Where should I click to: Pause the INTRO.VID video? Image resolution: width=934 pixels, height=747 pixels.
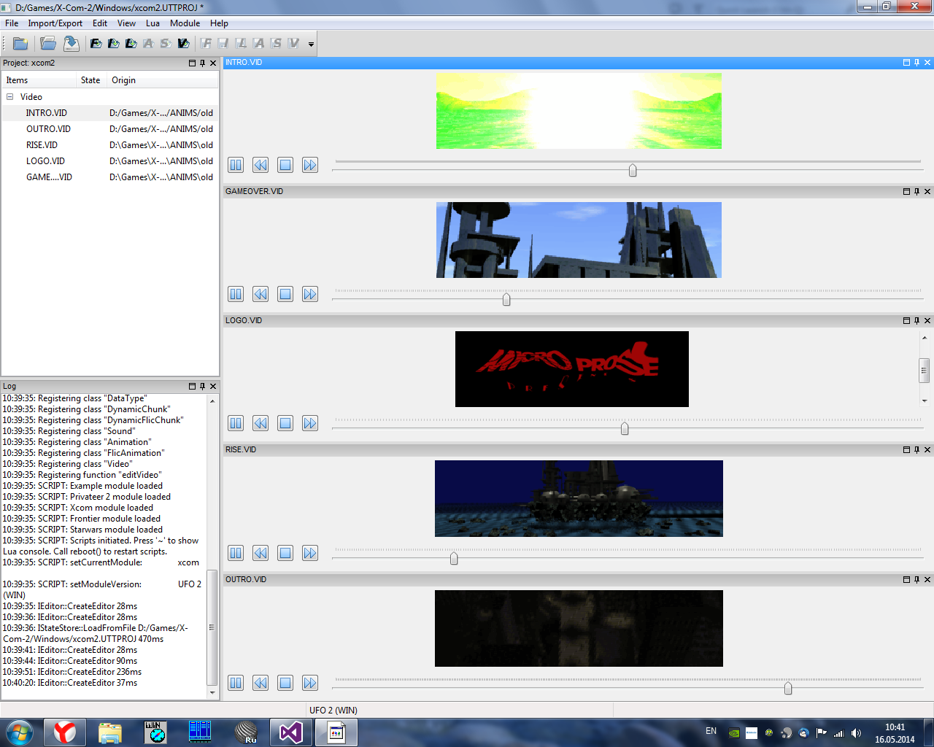pos(236,165)
